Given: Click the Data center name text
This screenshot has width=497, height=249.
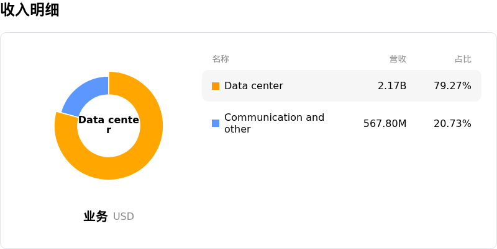Looking at the screenshot, I should [253, 86].
